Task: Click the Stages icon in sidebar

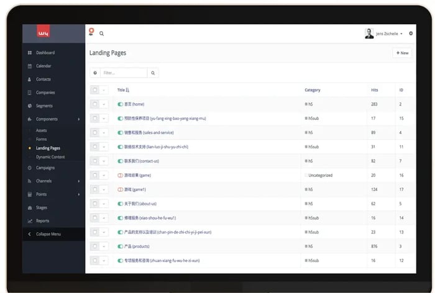Action: (x=30, y=207)
